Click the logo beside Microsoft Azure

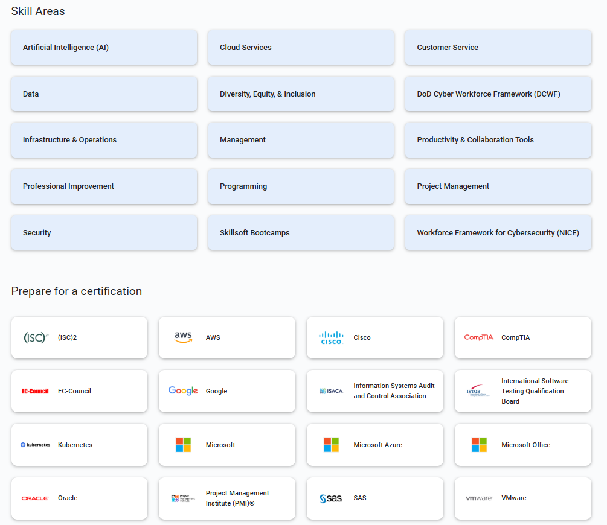click(x=331, y=445)
